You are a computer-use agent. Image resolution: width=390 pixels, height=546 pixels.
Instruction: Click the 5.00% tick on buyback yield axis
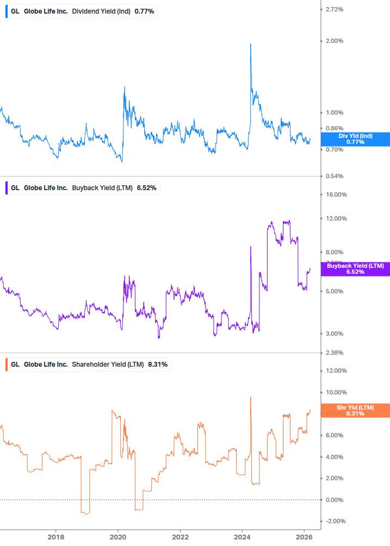coord(335,291)
